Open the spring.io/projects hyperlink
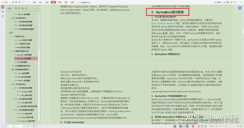This screenshot has height=128, width=244. coord(163,23)
